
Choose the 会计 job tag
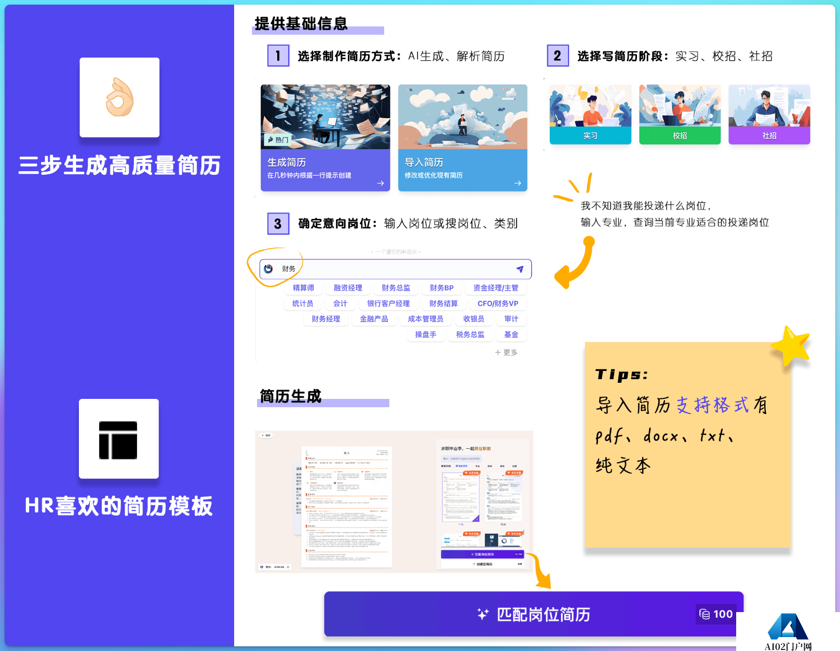point(340,303)
